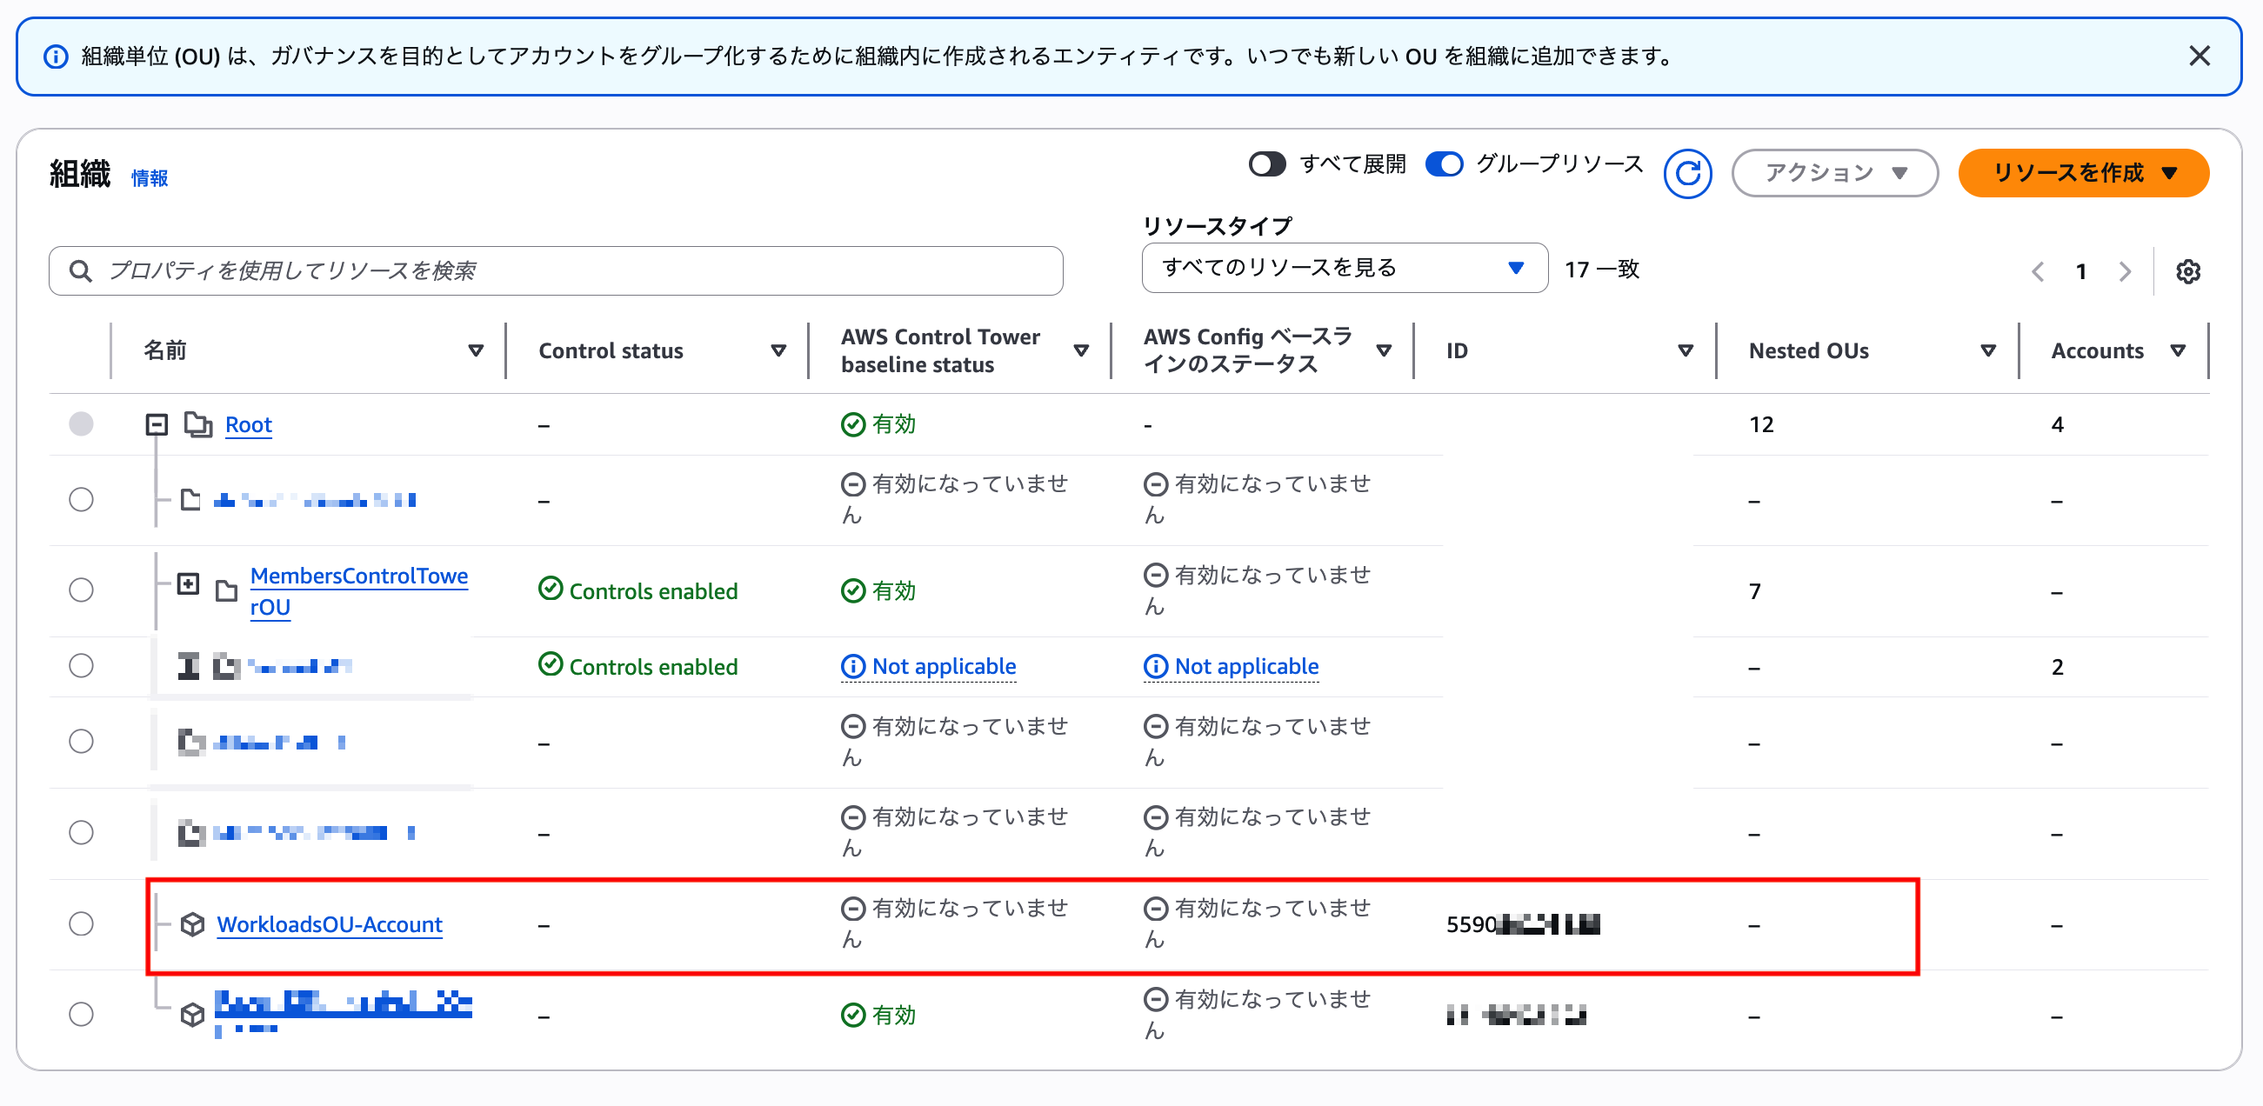This screenshot has height=1106, width=2263.
Task: Open table preferences via the gear icon
Action: 2189,270
